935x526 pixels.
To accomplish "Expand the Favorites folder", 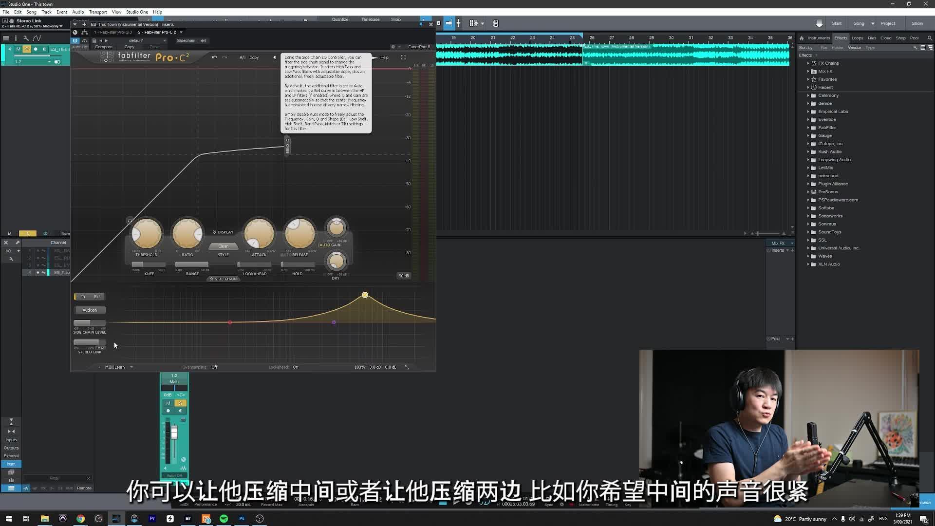I will (x=808, y=79).
